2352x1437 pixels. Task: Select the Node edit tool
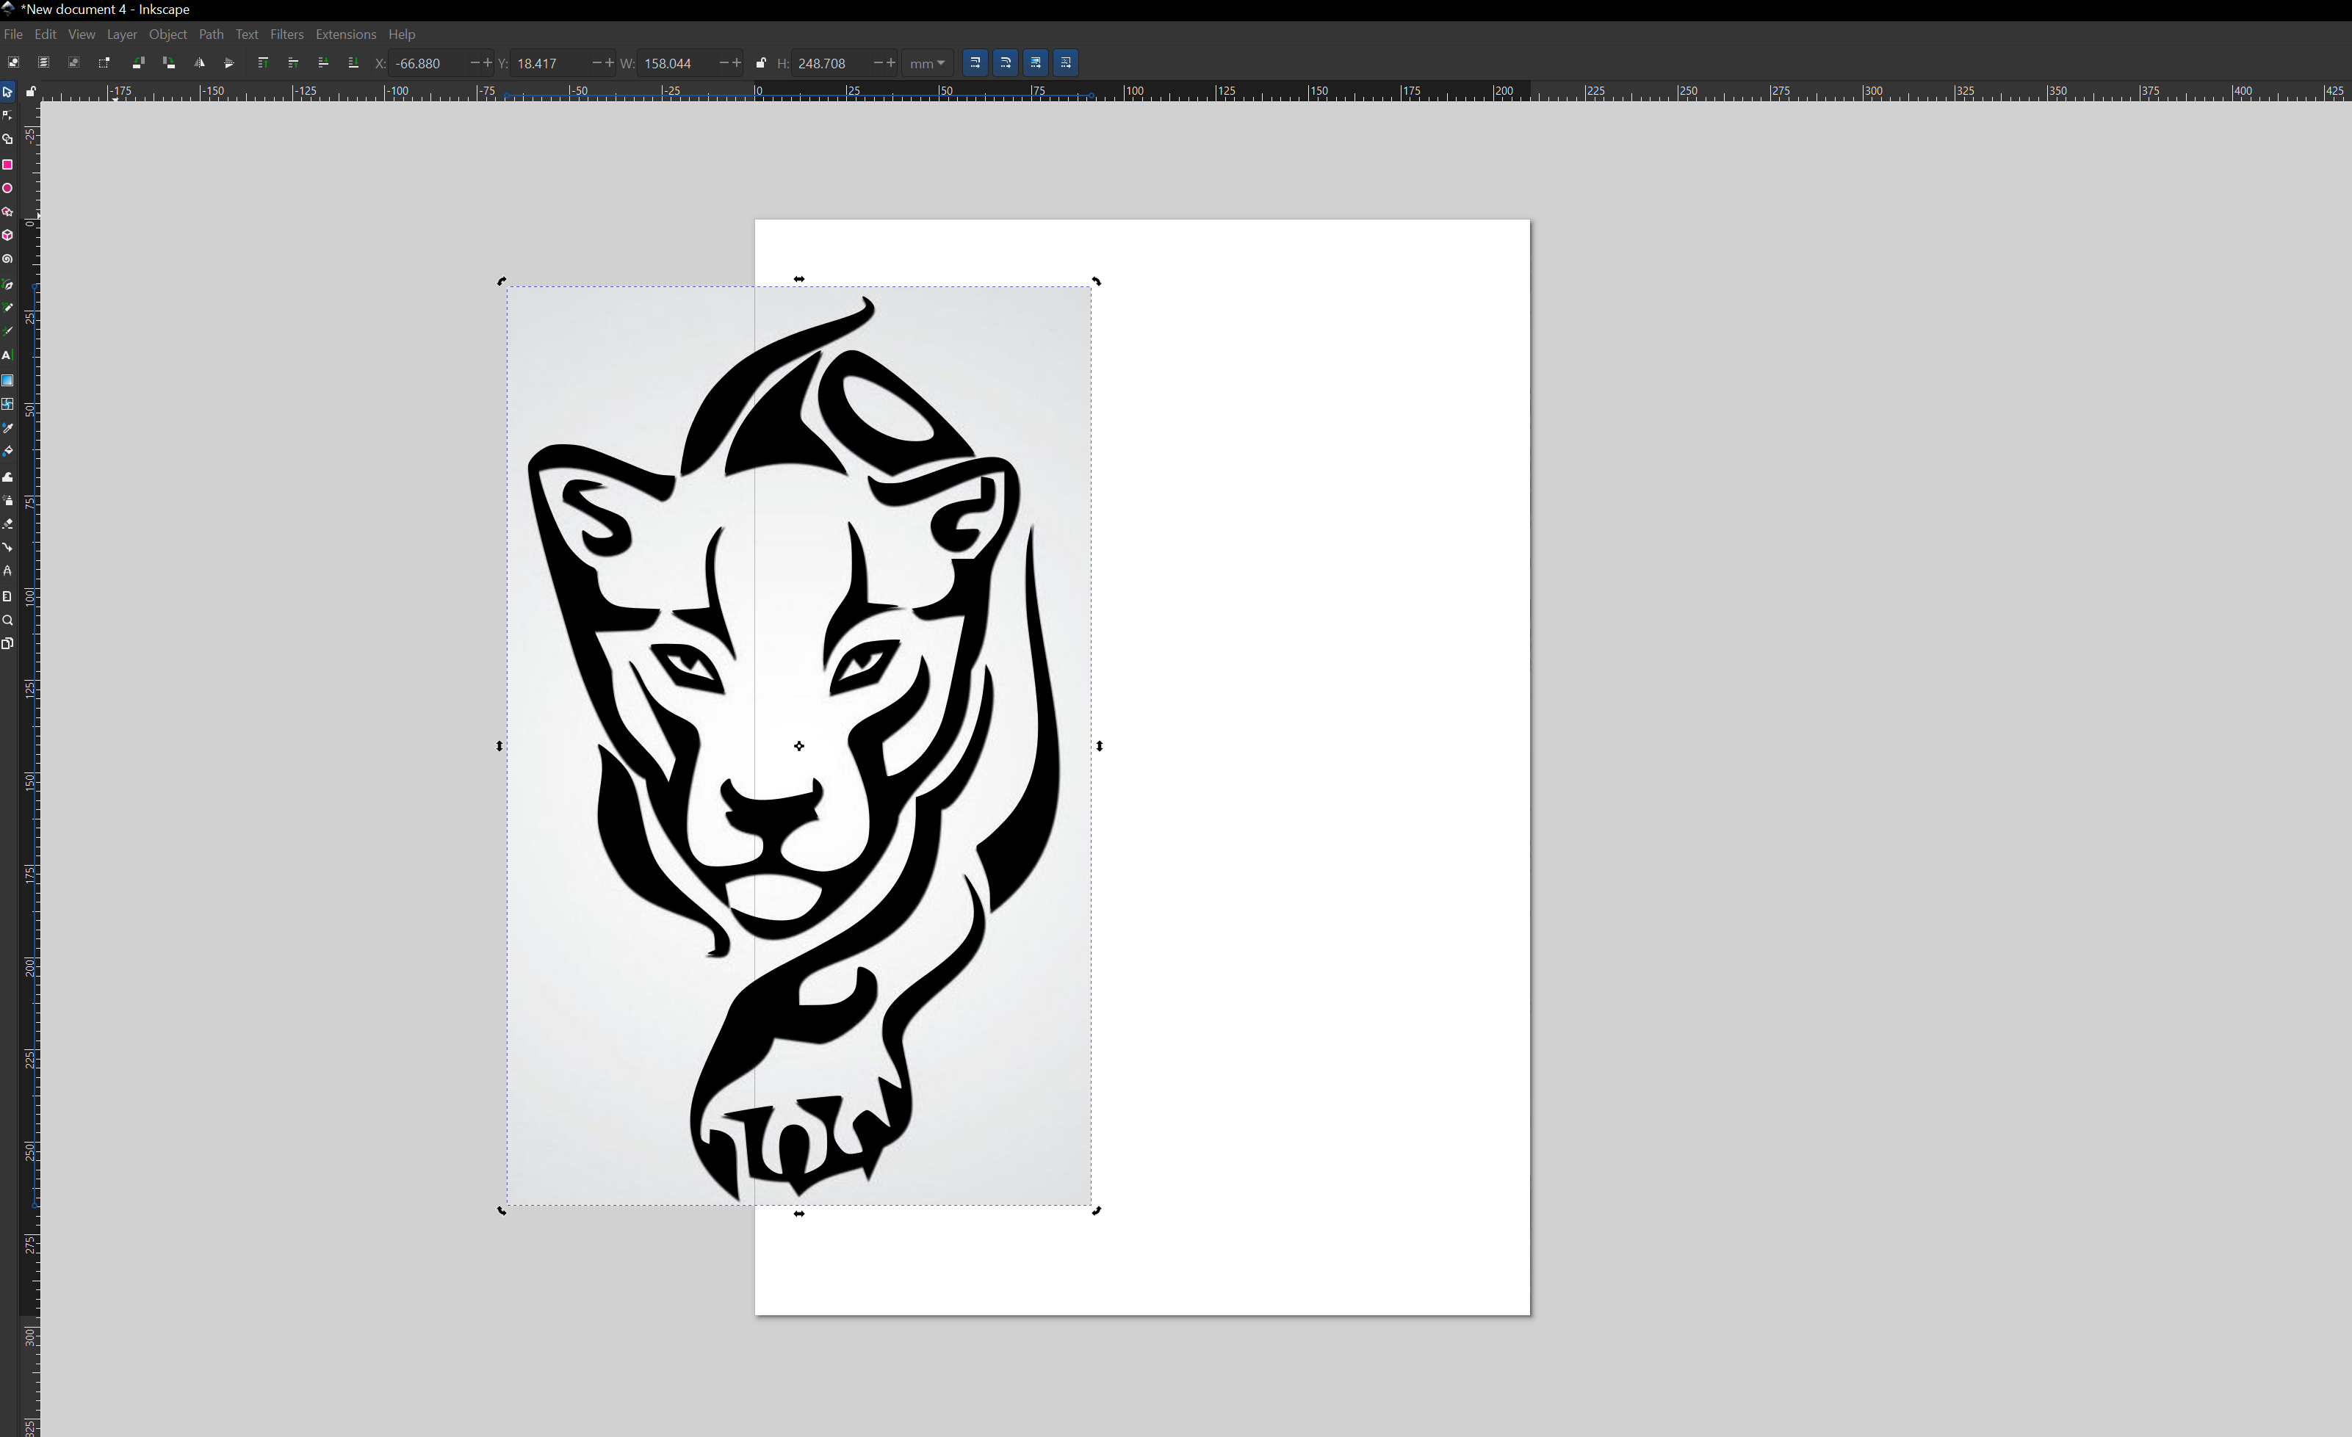[x=7, y=115]
